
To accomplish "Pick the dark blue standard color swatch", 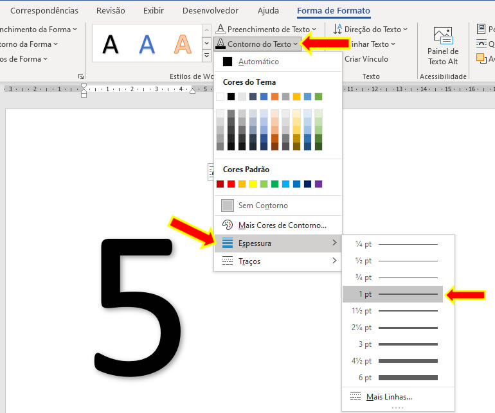I will tap(307, 184).
